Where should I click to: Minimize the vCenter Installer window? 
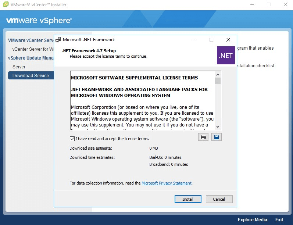click(x=252, y=4)
